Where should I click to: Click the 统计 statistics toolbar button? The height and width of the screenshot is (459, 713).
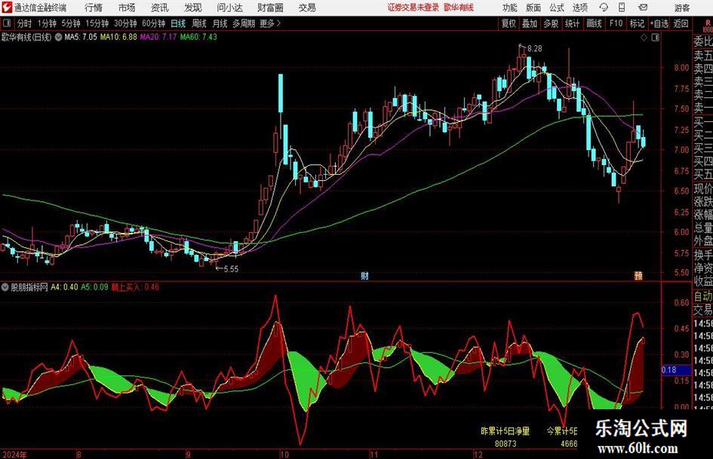click(x=572, y=23)
